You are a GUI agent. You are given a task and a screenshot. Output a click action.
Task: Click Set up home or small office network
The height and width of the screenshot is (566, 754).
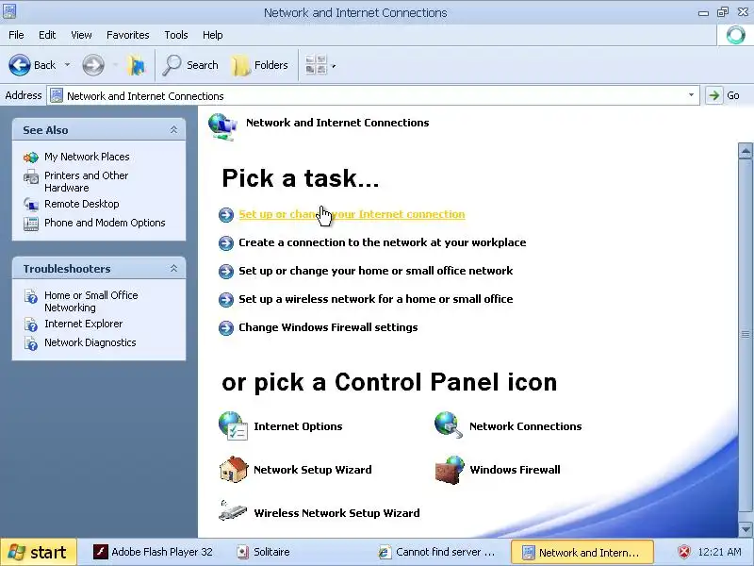click(375, 271)
